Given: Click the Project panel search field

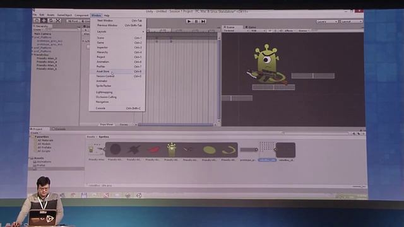Looking at the screenshot, I should (x=316, y=133).
